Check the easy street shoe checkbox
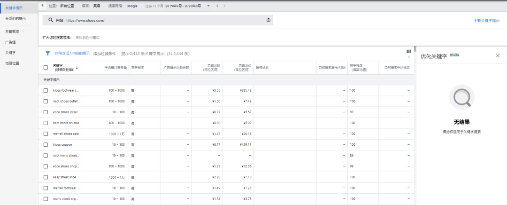 click(x=46, y=177)
